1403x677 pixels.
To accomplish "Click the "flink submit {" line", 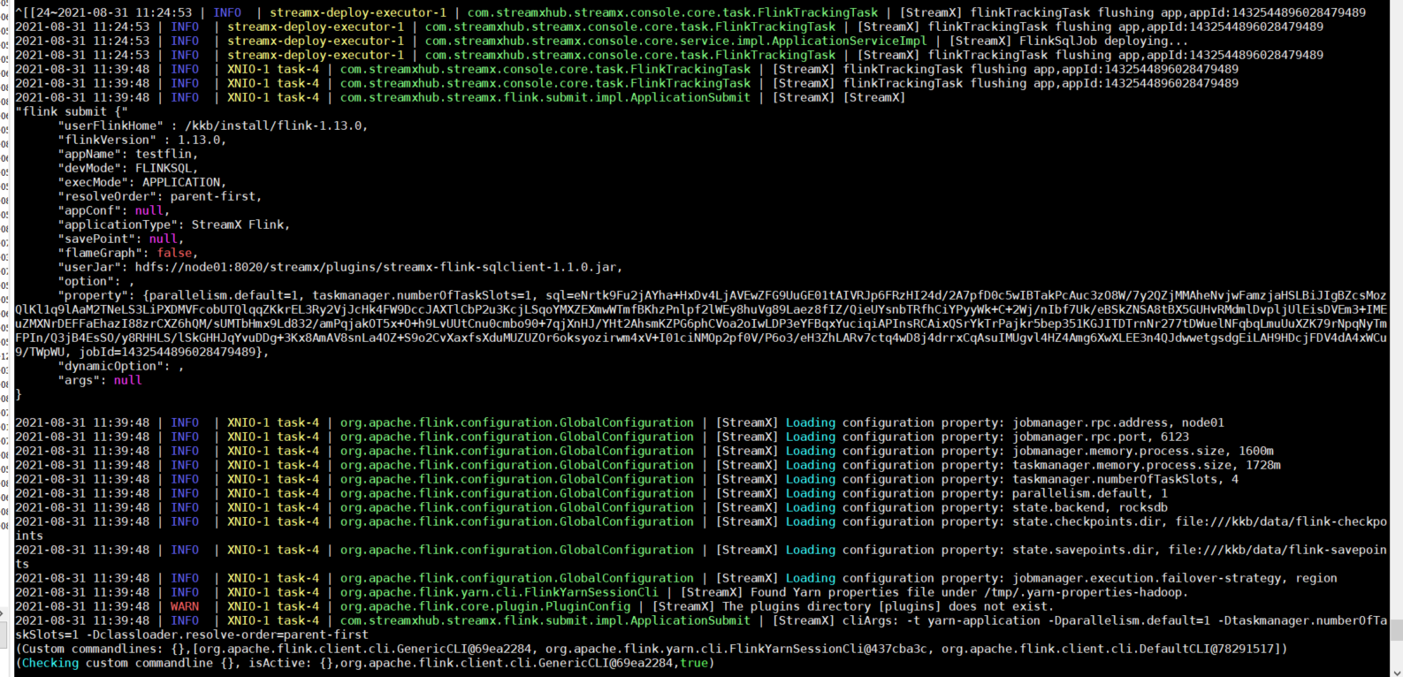I will pyautogui.click(x=72, y=111).
